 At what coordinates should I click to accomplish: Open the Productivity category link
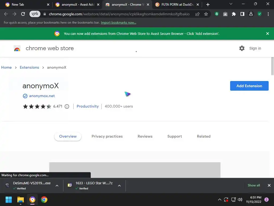(x=88, y=106)
